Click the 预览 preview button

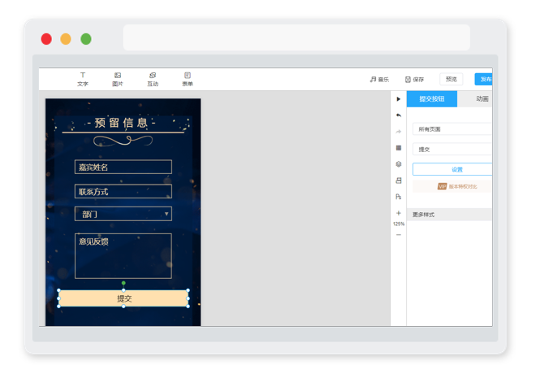(452, 79)
